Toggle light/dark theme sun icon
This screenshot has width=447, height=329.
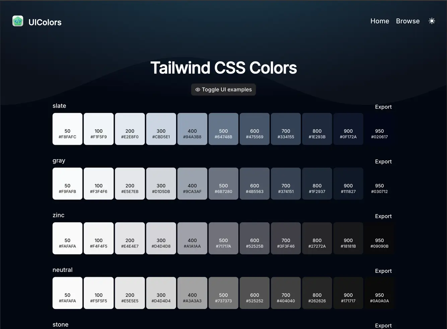coord(432,21)
